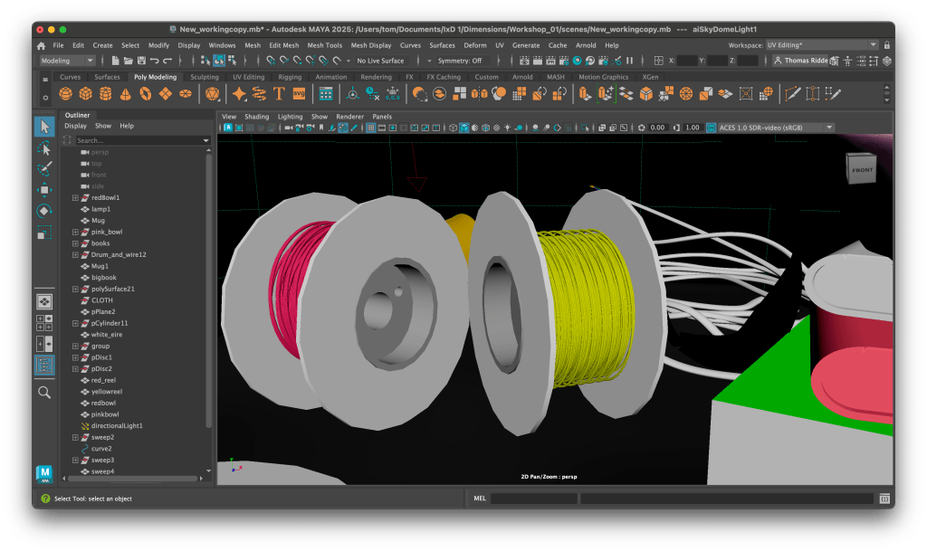This screenshot has height=551, width=927.
Task: Open the ACES 1.0 SDR-video view transform dropdown
Action: tap(770, 128)
